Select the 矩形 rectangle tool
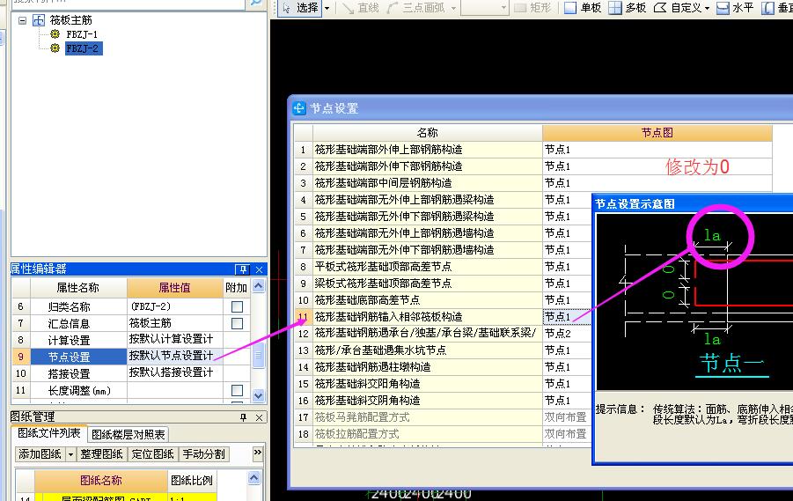The image size is (793, 501). (533, 8)
